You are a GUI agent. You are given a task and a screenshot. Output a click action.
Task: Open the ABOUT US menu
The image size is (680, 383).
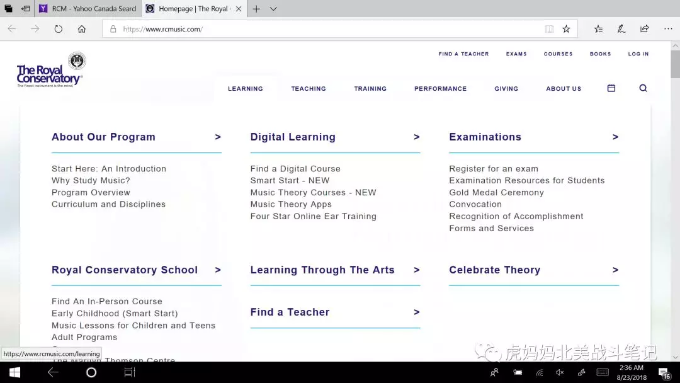click(564, 88)
